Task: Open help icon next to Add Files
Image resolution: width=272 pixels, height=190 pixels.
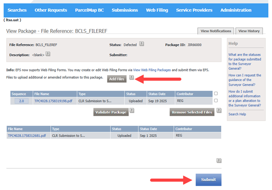Action: [x=131, y=77]
